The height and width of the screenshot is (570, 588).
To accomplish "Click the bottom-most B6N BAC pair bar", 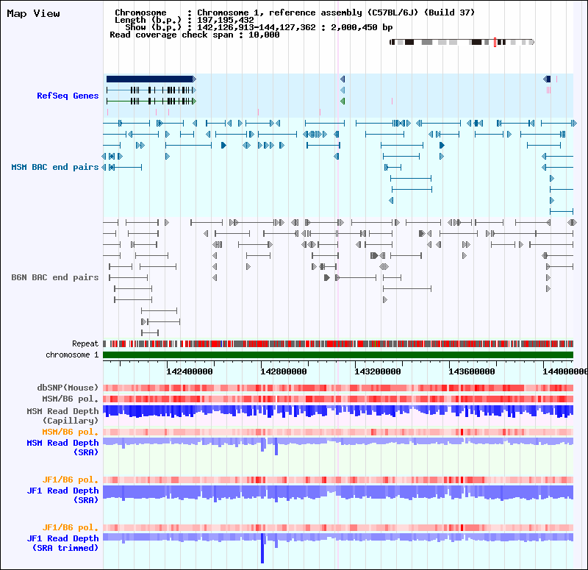I will click(150, 333).
